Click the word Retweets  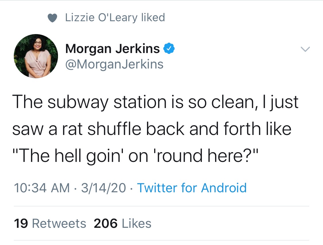pos(59,224)
